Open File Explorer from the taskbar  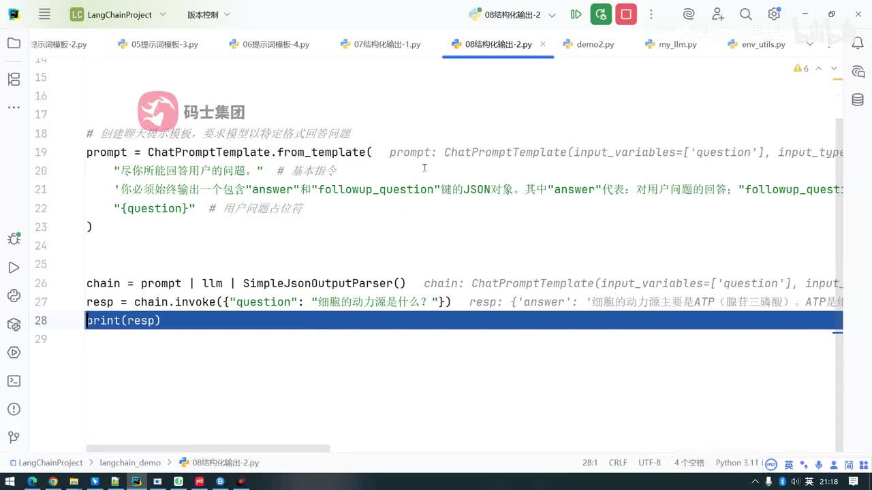(x=74, y=481)
